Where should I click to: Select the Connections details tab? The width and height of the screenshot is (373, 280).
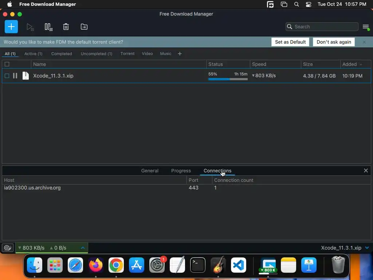(217, 171)
